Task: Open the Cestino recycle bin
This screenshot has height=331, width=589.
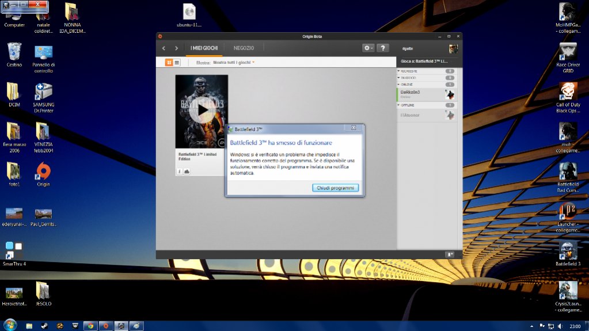Action: [x=14, y=55]
